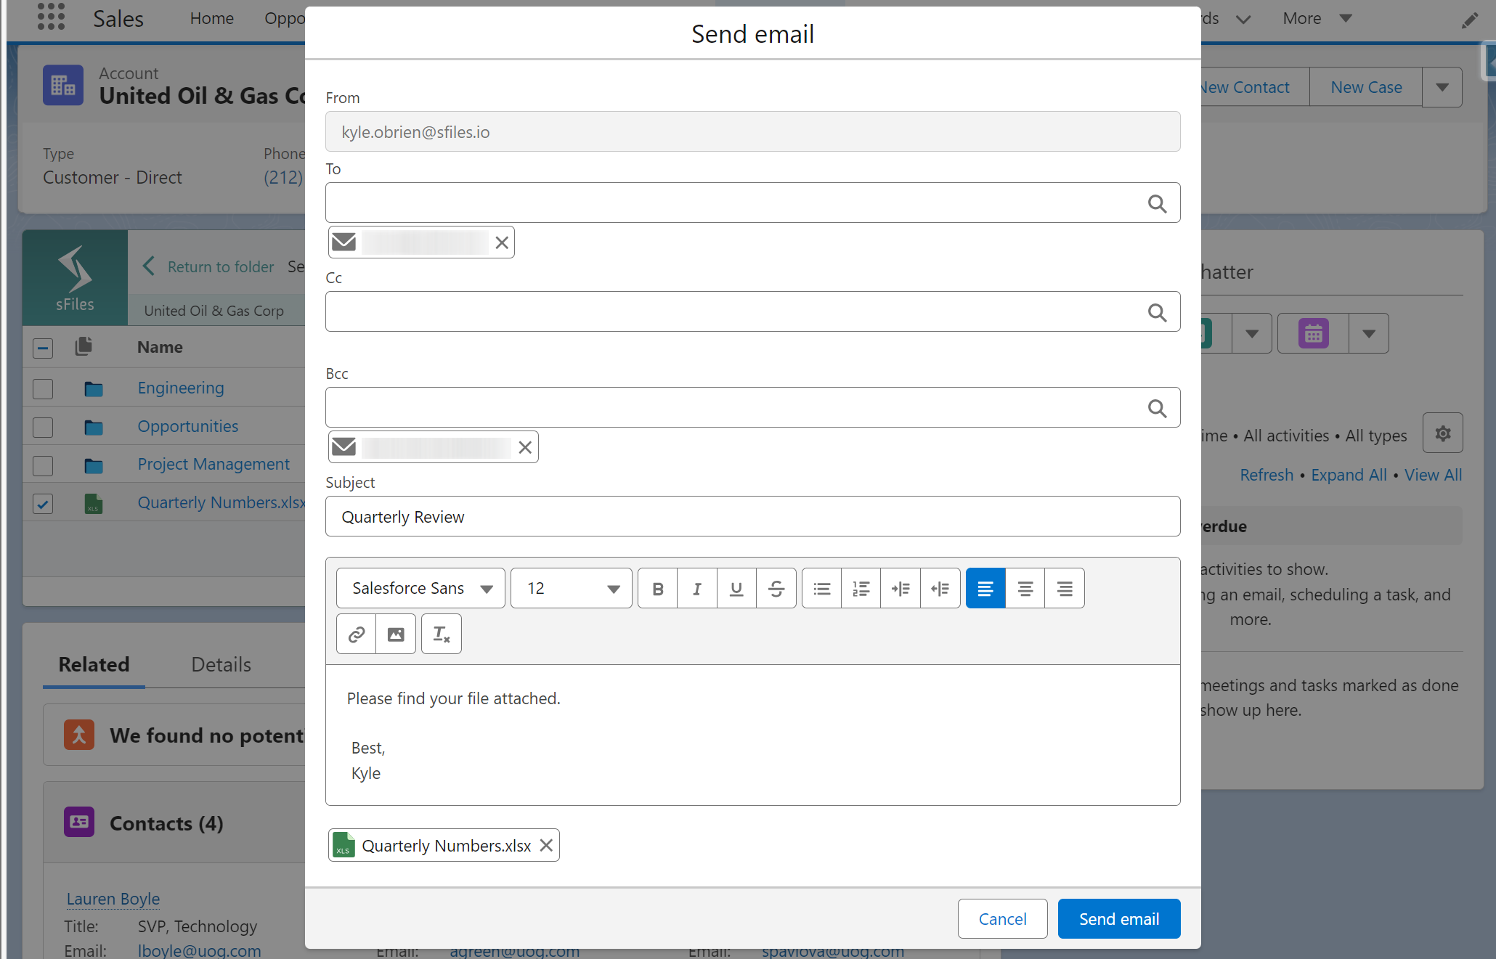Insert a hyperlink into the email
Image resolution: width=1496 pixels, height=959 pixels.
(x=357, y=634)
